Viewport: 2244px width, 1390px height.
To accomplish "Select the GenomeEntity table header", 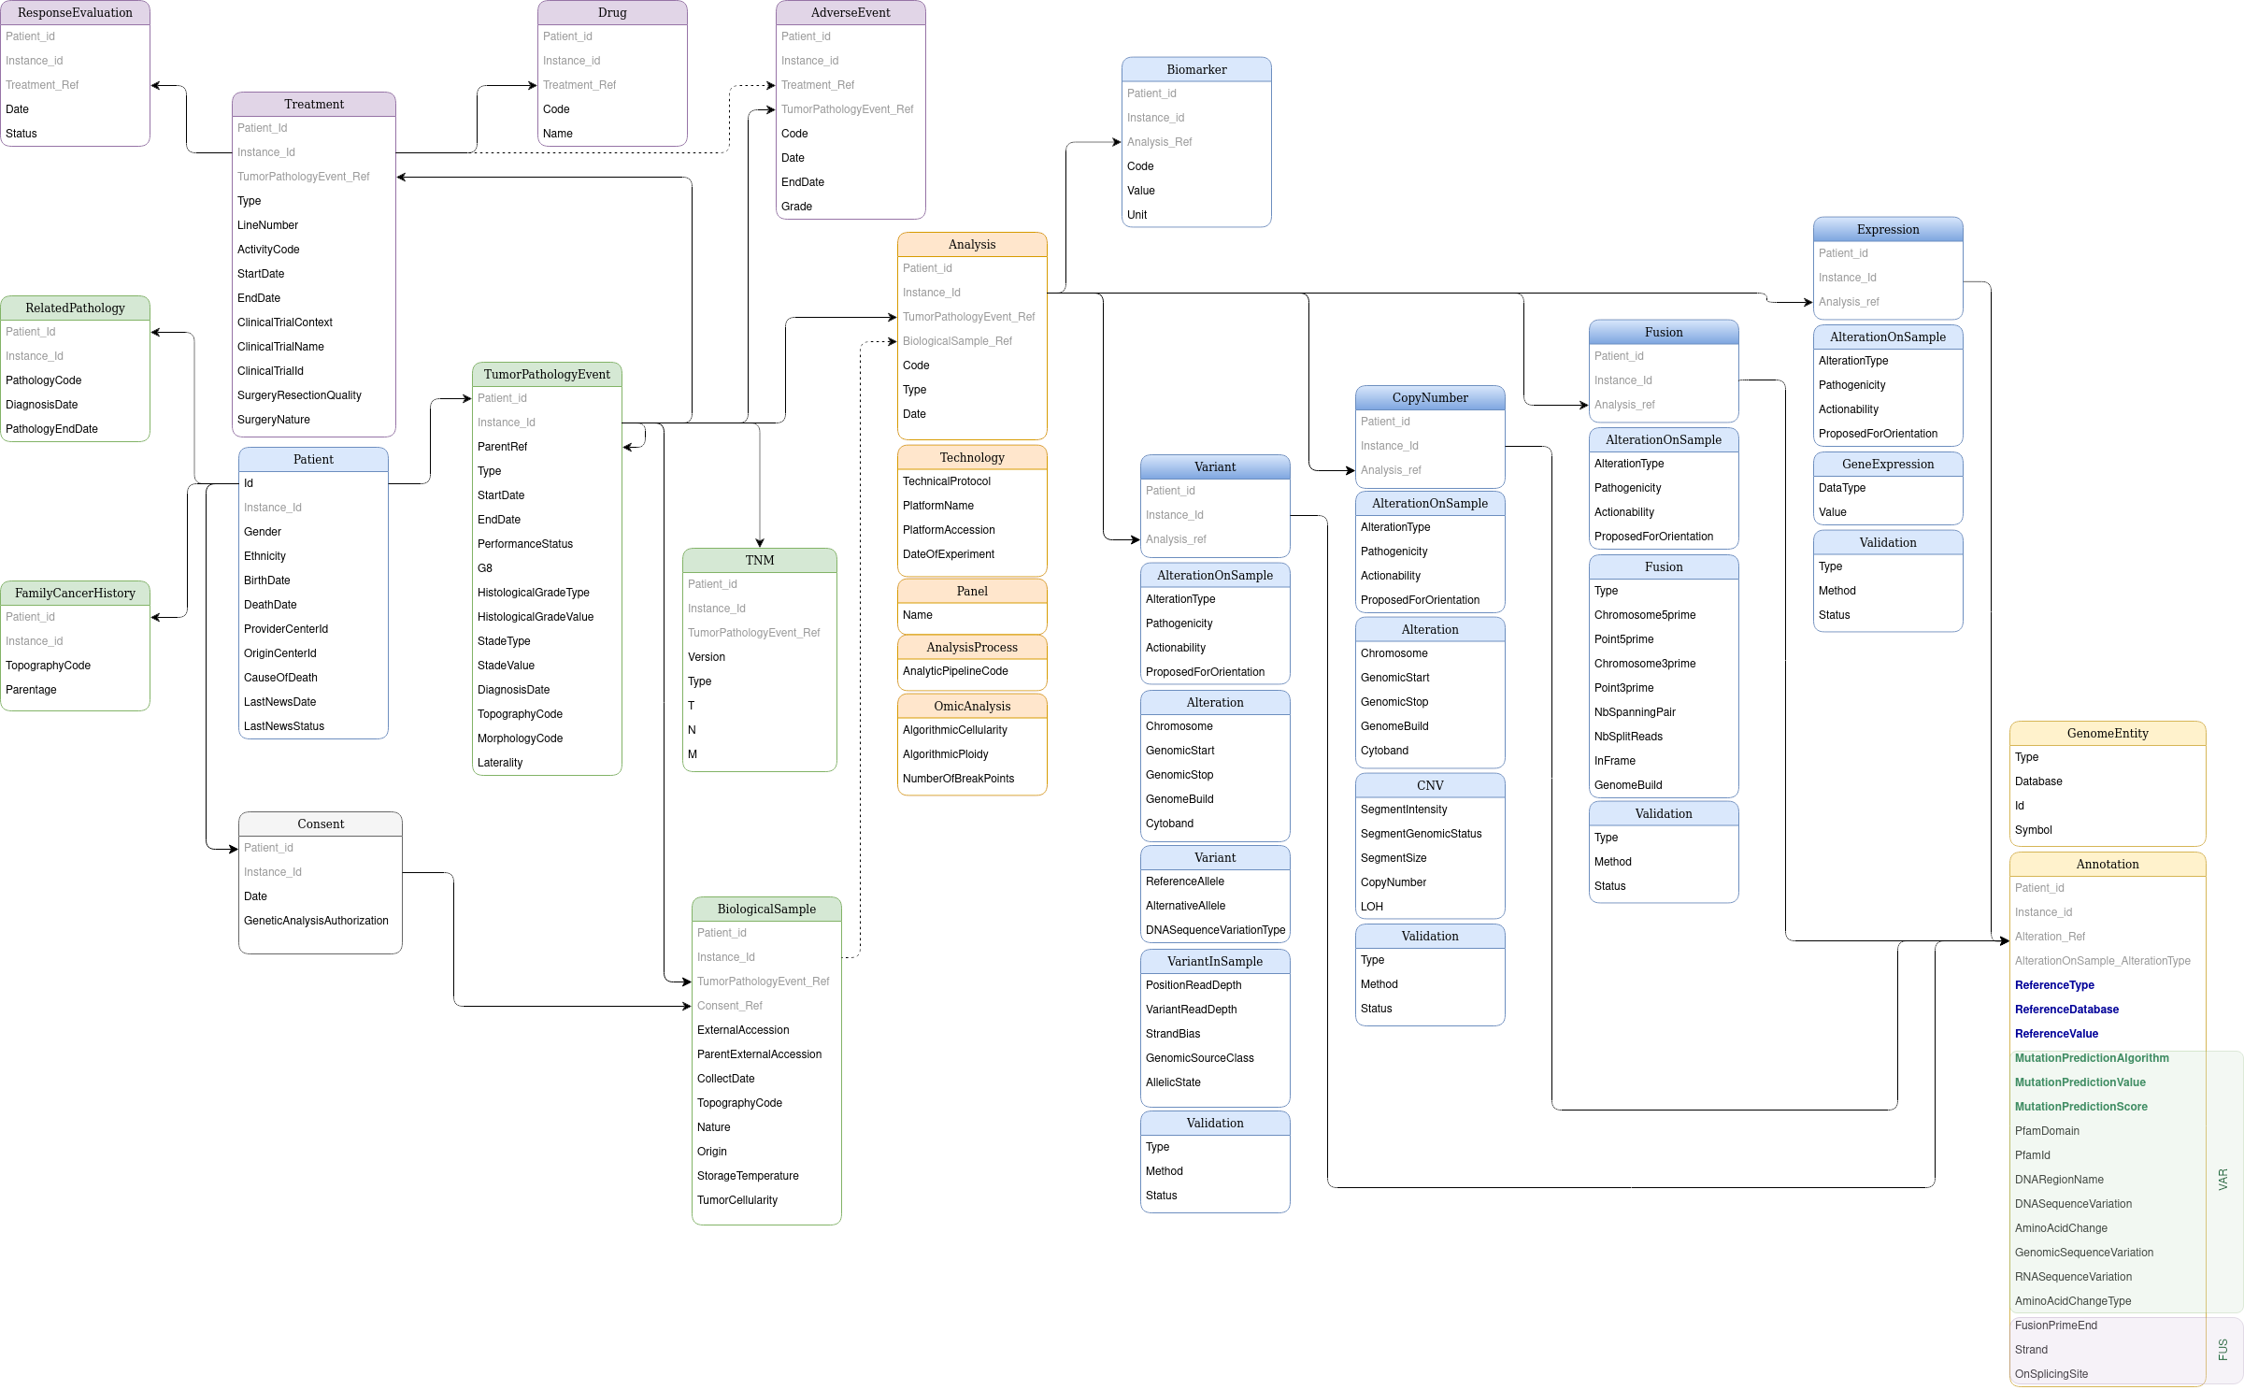I will (x=2108, y=733).
